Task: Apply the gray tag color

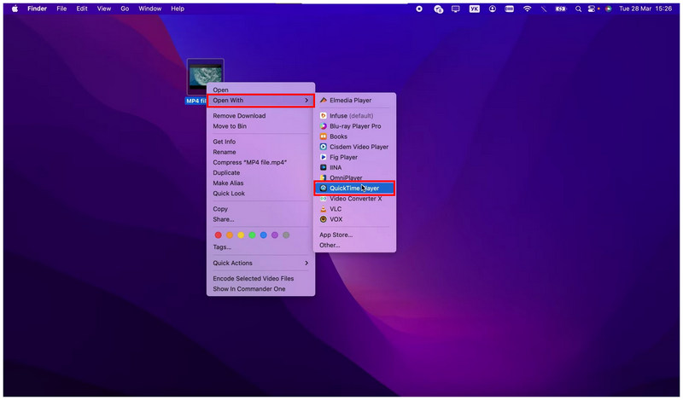Action: pyautogui.click(x=286, y=235)
